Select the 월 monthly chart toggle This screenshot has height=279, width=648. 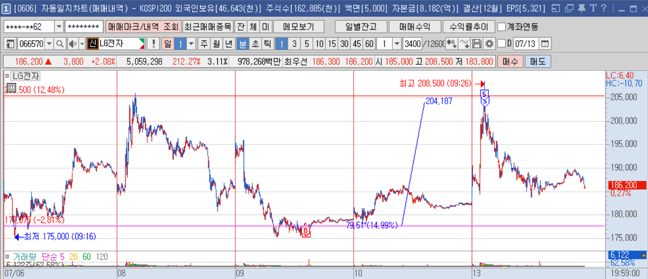[216, 44]
